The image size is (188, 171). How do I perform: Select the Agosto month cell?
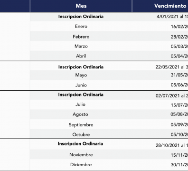tap(80, 114)
